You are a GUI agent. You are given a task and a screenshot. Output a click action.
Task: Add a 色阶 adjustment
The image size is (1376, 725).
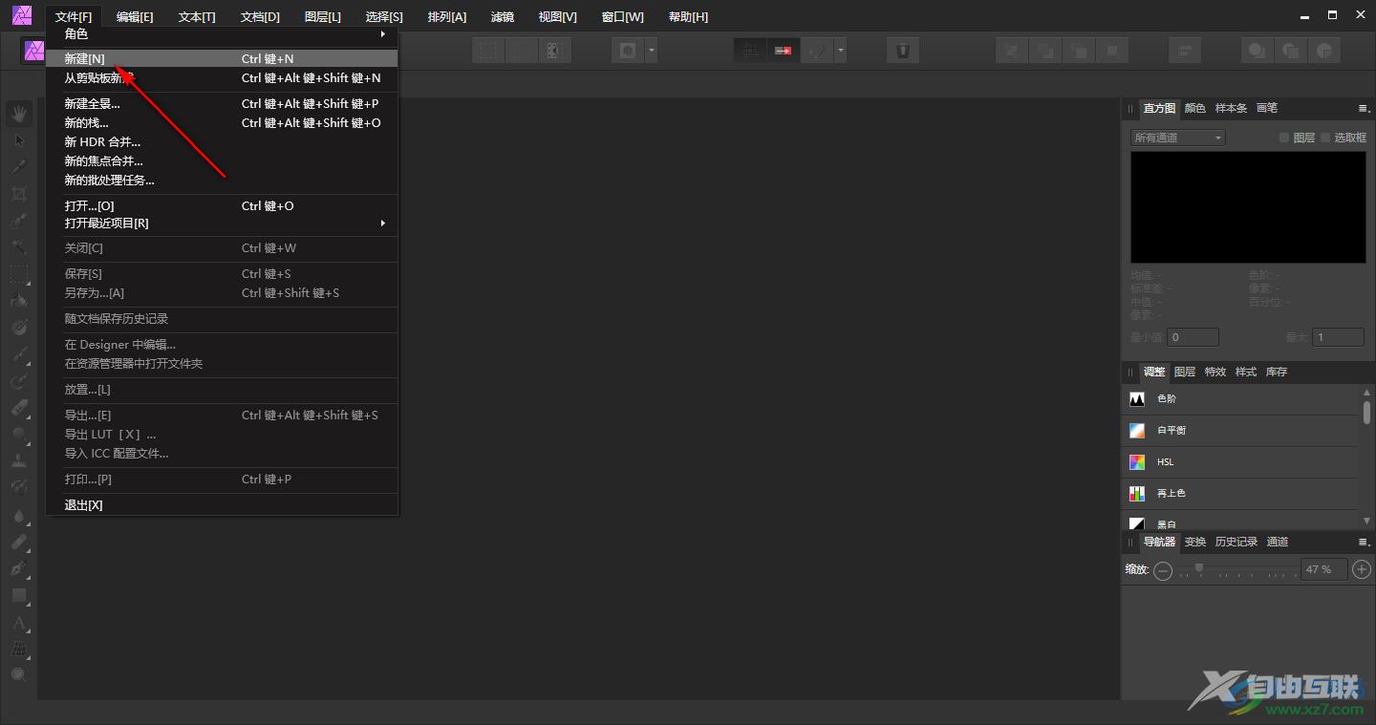(1240, 399)
